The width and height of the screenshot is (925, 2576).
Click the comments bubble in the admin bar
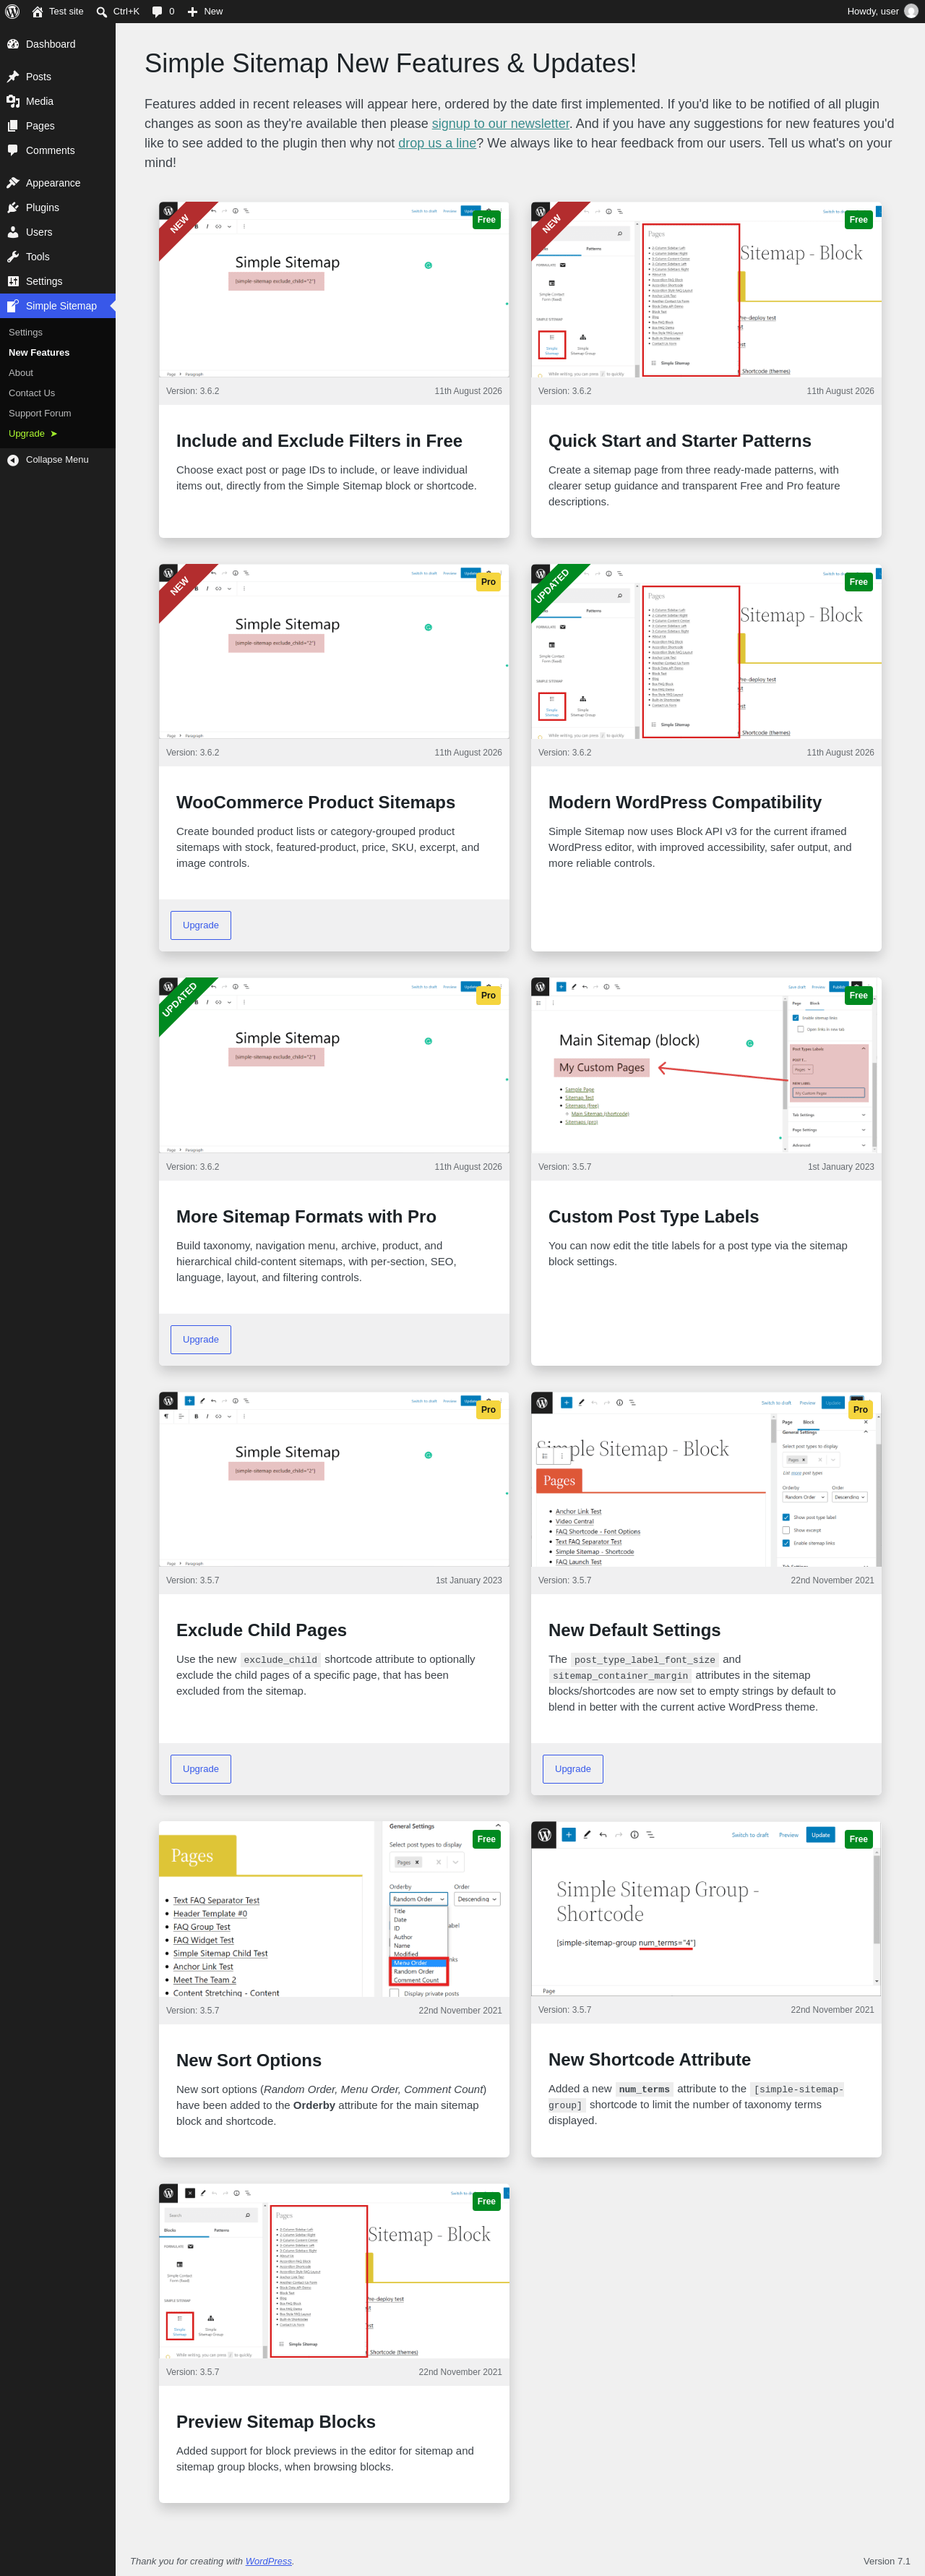[x=157, y=12]
